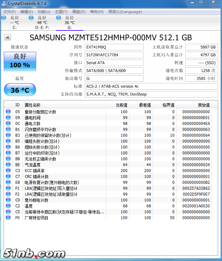Click the previous disk arrow button
This screenshot has width=222, height=261.
[x=7, y=38]
